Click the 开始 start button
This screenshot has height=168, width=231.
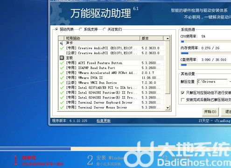pyautogui.click(x=210, y=112)
